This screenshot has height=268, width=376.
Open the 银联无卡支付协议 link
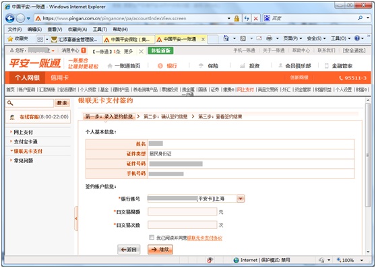click(x=205, y=238)
